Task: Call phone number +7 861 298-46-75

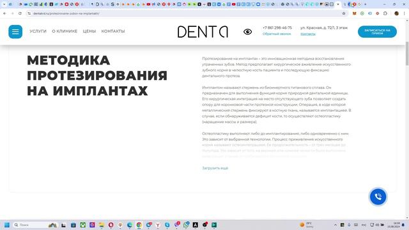Action: click(x=277, y=27)
